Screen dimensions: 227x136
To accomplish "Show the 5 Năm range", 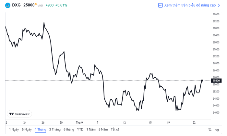I will pos(103,130).
